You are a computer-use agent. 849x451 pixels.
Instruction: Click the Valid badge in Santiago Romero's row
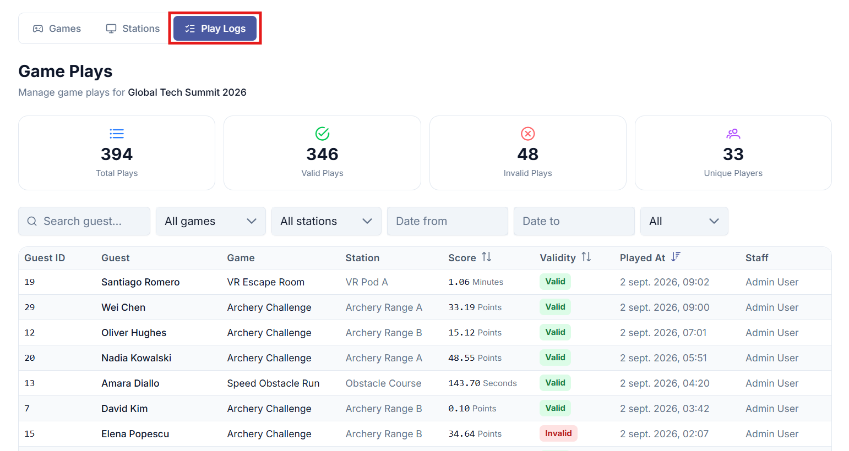tap(555, 282)
